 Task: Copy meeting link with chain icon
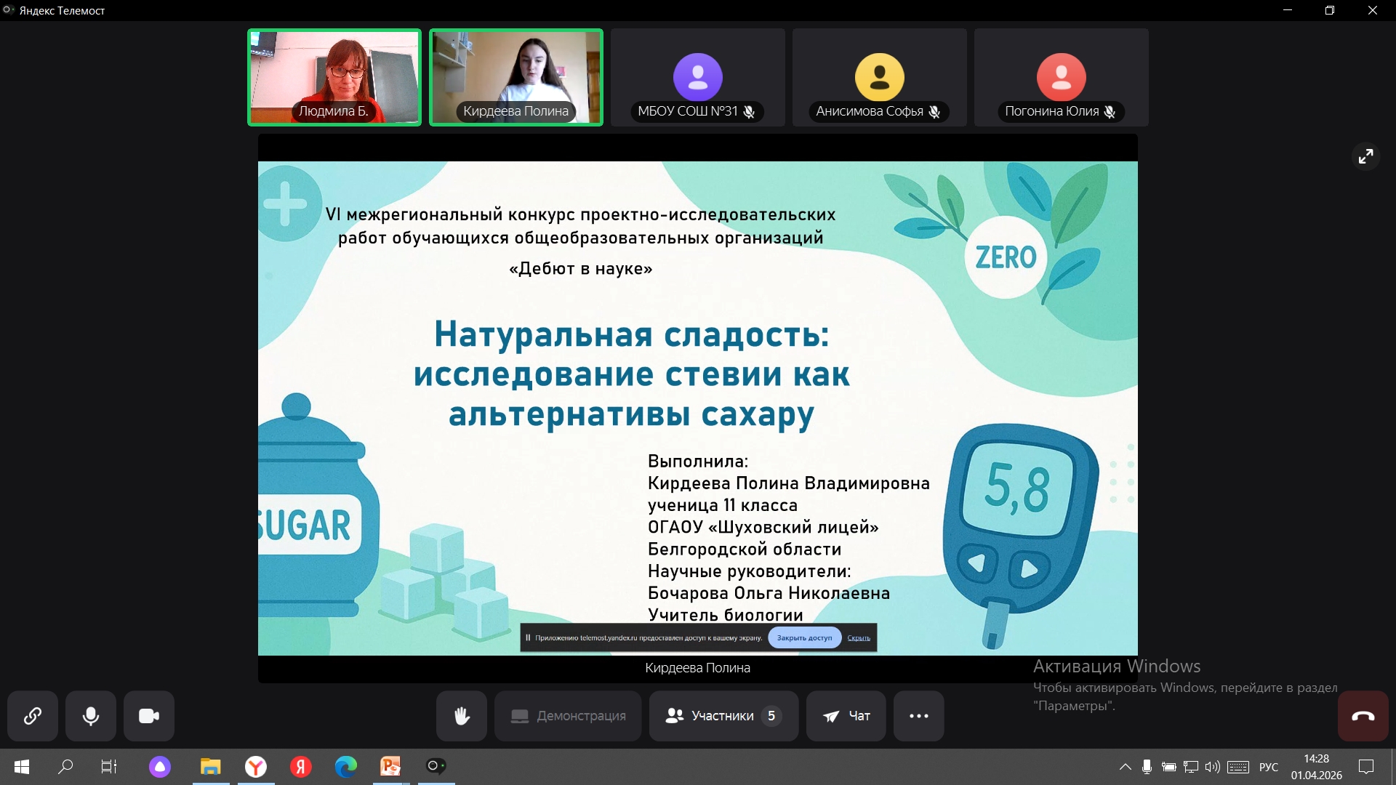click(x=33, y=716)
